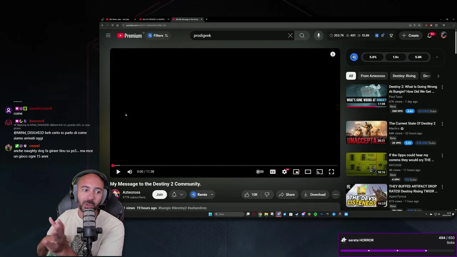Seek on the video progress bar
The width and height of the screenshot is (457, 257).
tap(225, 166)
